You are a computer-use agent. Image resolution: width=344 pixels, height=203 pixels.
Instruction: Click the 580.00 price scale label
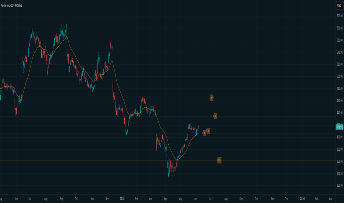click(x=340, y=28)
